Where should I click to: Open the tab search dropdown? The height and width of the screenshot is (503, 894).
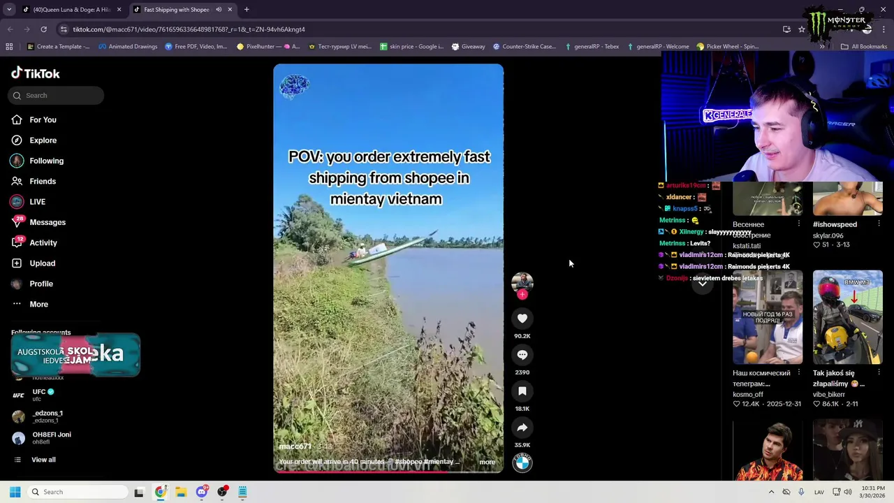click(9, 10)
